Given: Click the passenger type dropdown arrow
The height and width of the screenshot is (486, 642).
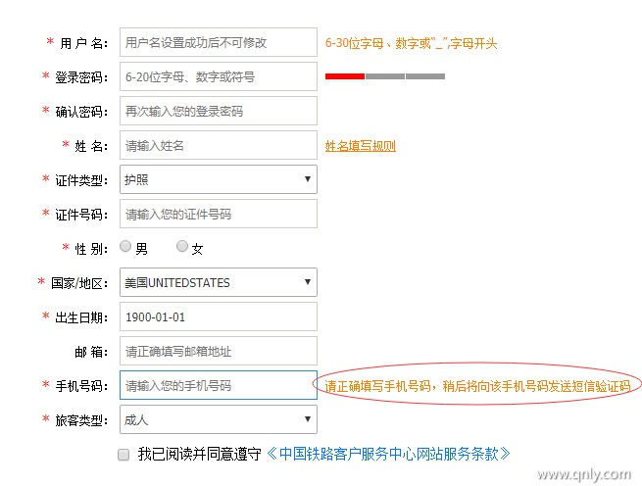Looking at the screenshot, I should [307, 419].
